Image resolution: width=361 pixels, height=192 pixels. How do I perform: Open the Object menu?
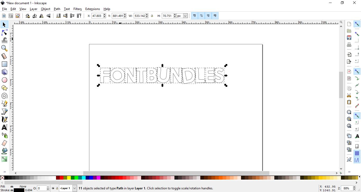[45, 9]
